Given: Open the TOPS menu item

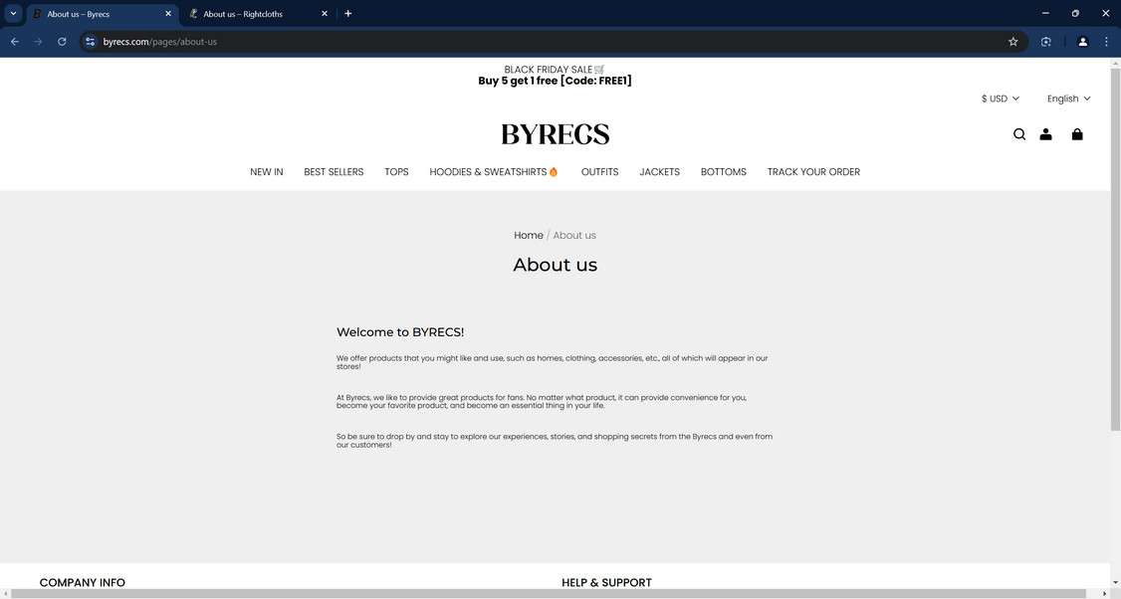Looking at the screenshot, I should (397, 171).
